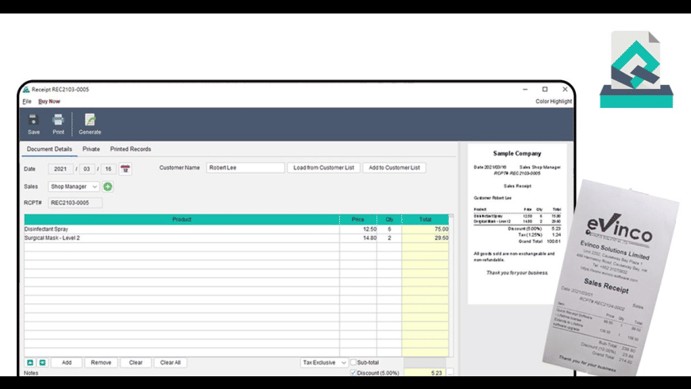The height and width of the screenshot is (389, 691).
Task: Click the date day field 16
Action: pos(108,169)
